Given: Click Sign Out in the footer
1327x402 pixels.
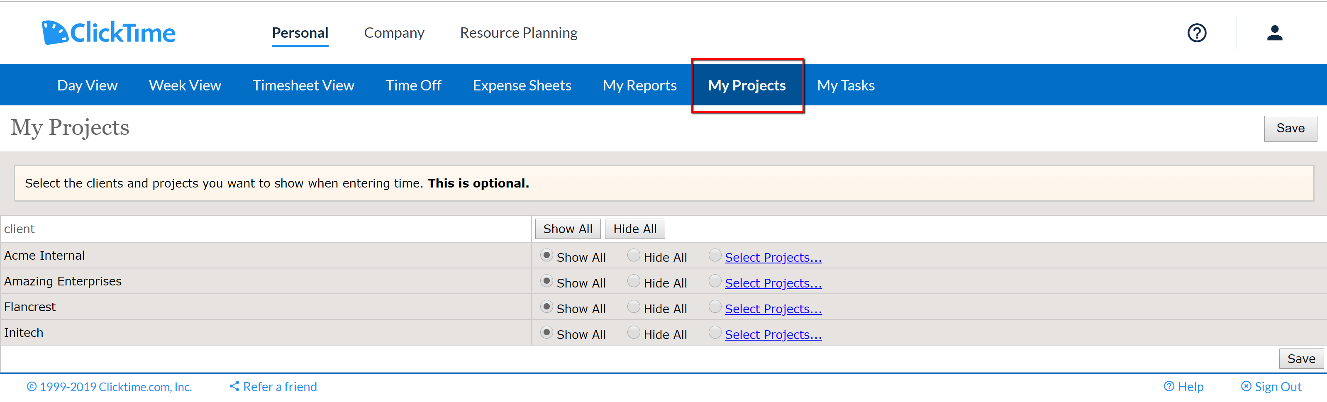Looking at the screenshot, I should tap(1271, 387).
